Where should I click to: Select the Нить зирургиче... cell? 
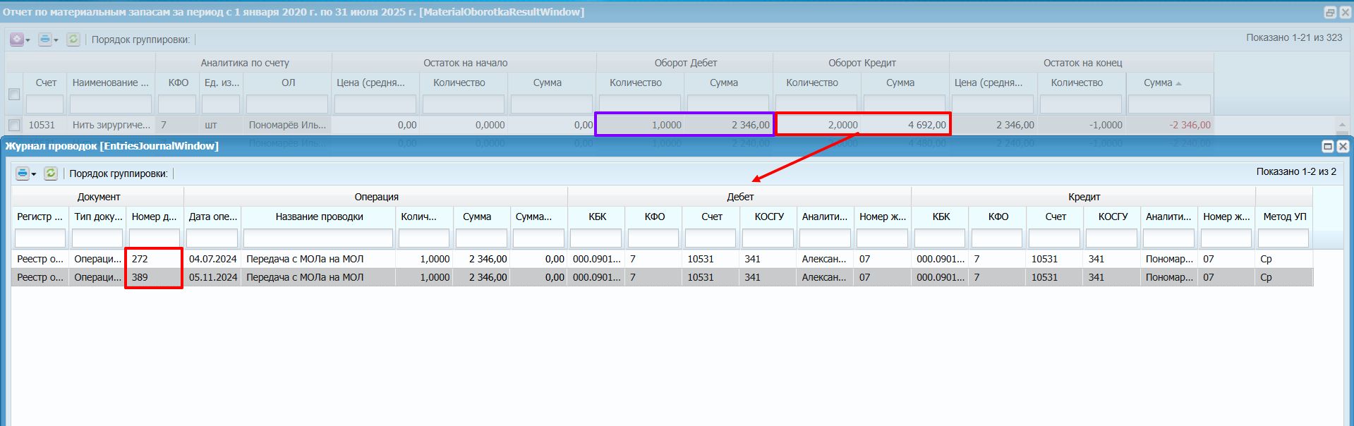coord(111,125)
